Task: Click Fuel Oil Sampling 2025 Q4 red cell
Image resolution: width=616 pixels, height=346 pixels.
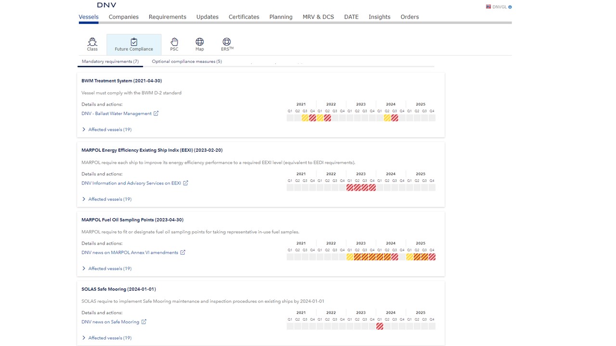Action: click(x=432, y=257)
